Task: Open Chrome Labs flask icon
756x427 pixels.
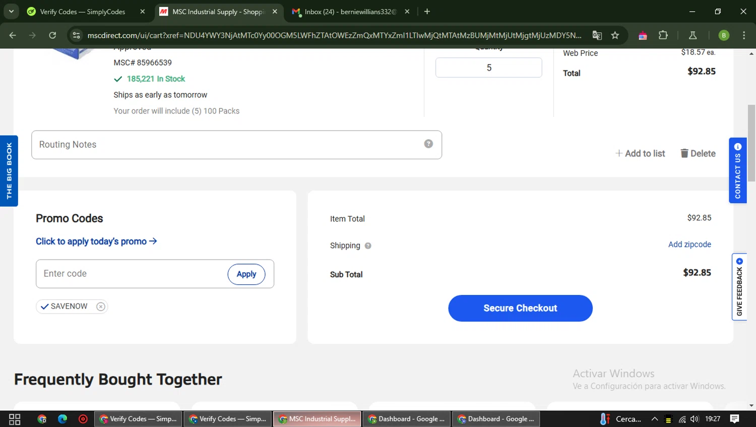Action: coord(692,35)
